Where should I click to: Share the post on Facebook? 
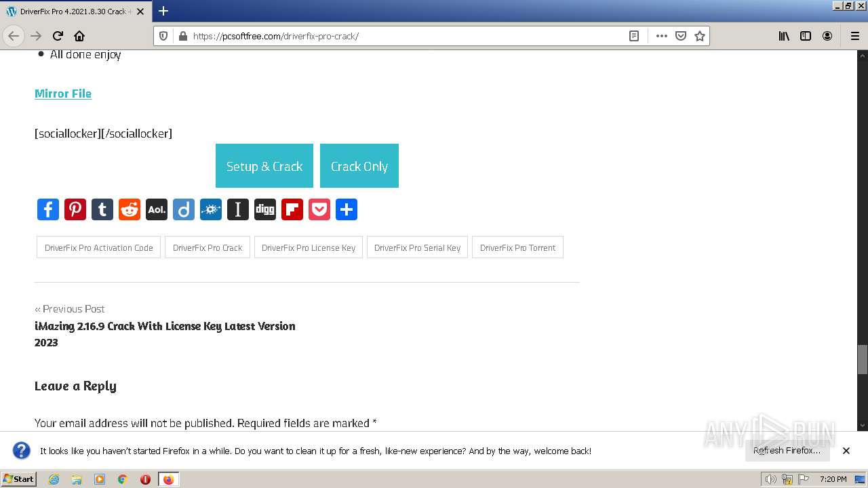[48, 209]
